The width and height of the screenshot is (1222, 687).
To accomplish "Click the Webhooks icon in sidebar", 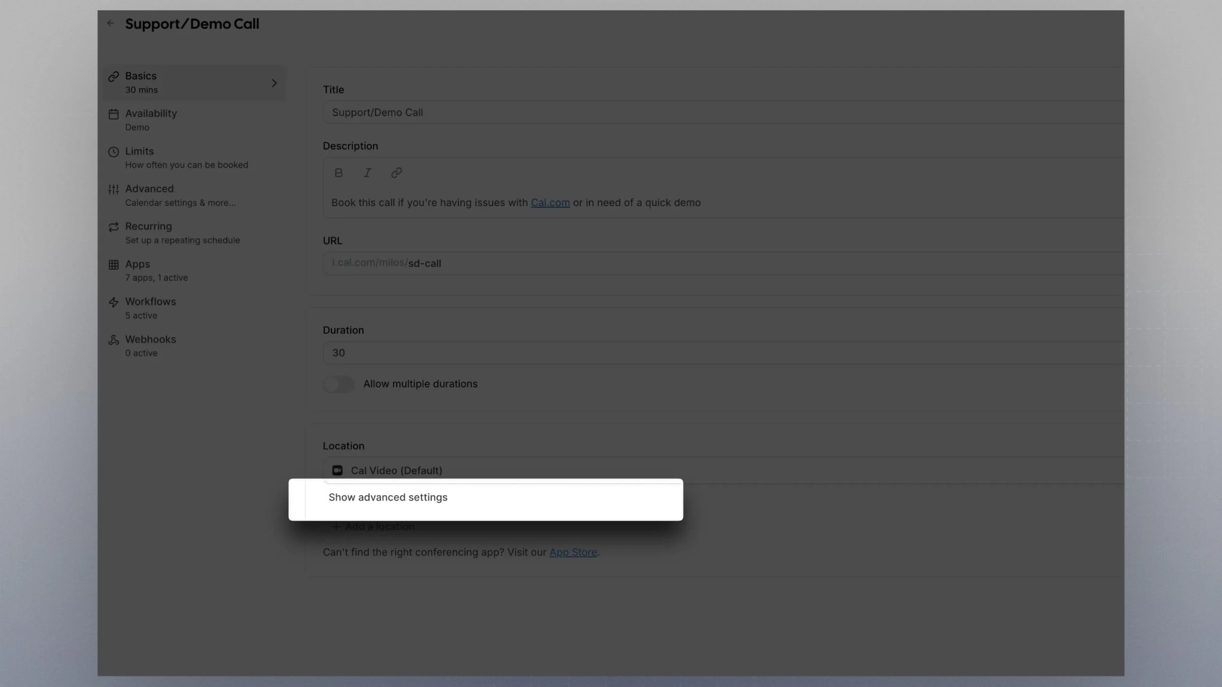I will click(114, 340).
